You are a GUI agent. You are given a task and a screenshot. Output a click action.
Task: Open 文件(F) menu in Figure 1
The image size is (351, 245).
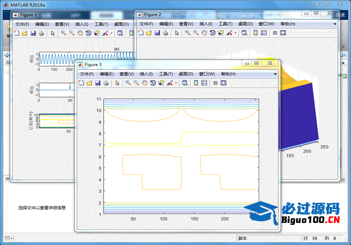[22, 24]
